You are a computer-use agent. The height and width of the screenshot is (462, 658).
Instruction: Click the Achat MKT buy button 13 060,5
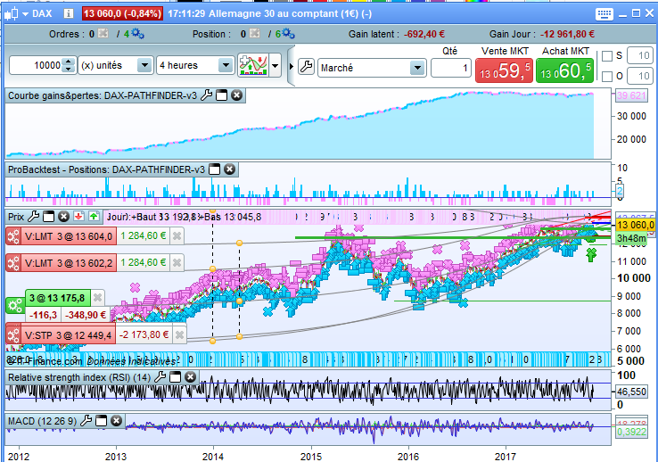tap(565, 71)
